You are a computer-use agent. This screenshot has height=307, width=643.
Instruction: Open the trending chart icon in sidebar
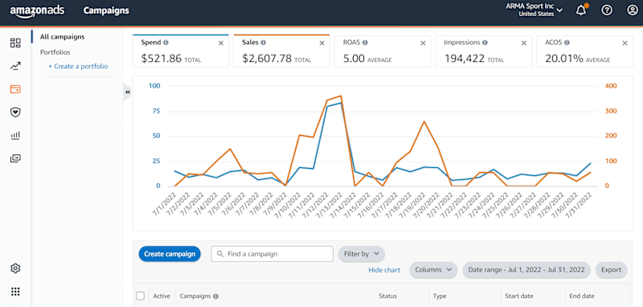point(15,66)
